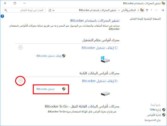The width and height of the screenshot is (167, 126).
Task: Open الصفحة الرئيسية للوحة التحكم link
Action: [x=145, y=19]
